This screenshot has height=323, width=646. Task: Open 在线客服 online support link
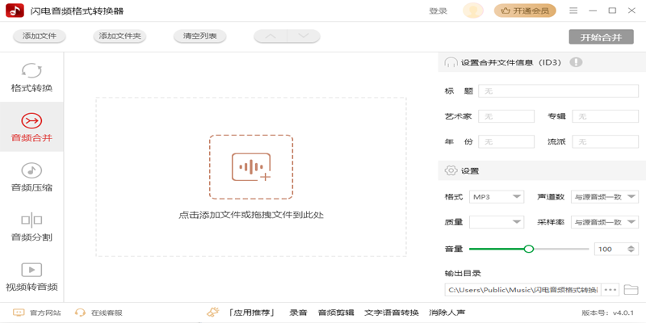(99, 313)
